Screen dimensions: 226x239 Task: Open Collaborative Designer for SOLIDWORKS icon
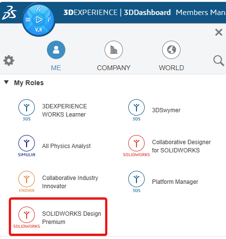click(x=136, y=146)
